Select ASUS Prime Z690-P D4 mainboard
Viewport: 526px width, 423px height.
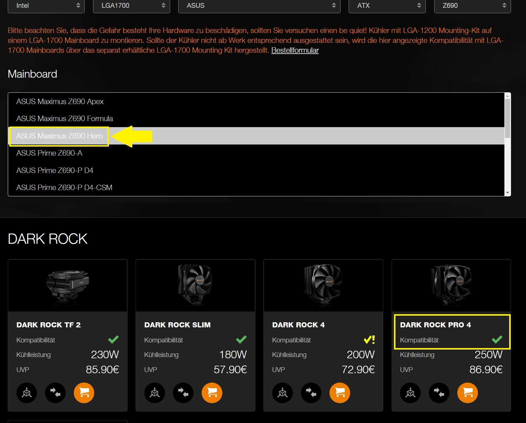coord(256,170)
